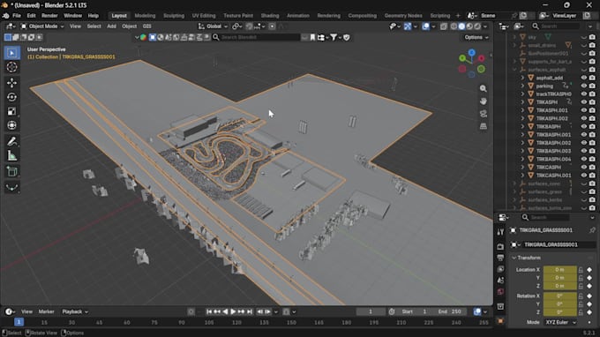Switch to the Modeling workspace tab
Image resolution: width=600 pixels, height=337 pixels.
tap(145, 16)
